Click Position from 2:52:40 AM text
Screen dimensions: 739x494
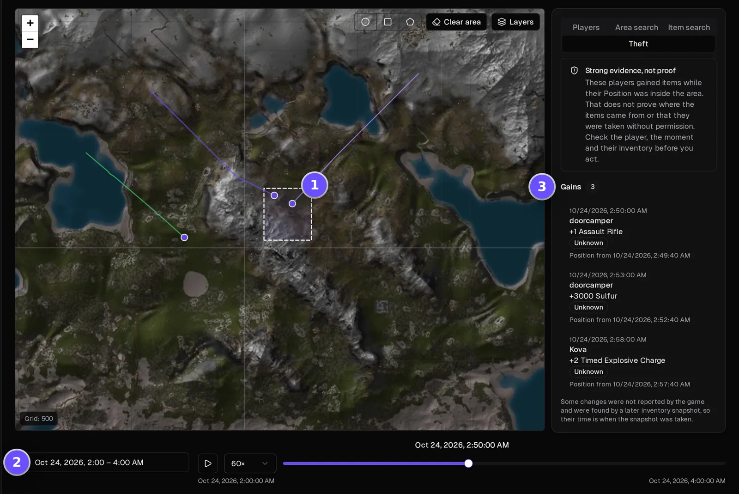tap(630, 320)
